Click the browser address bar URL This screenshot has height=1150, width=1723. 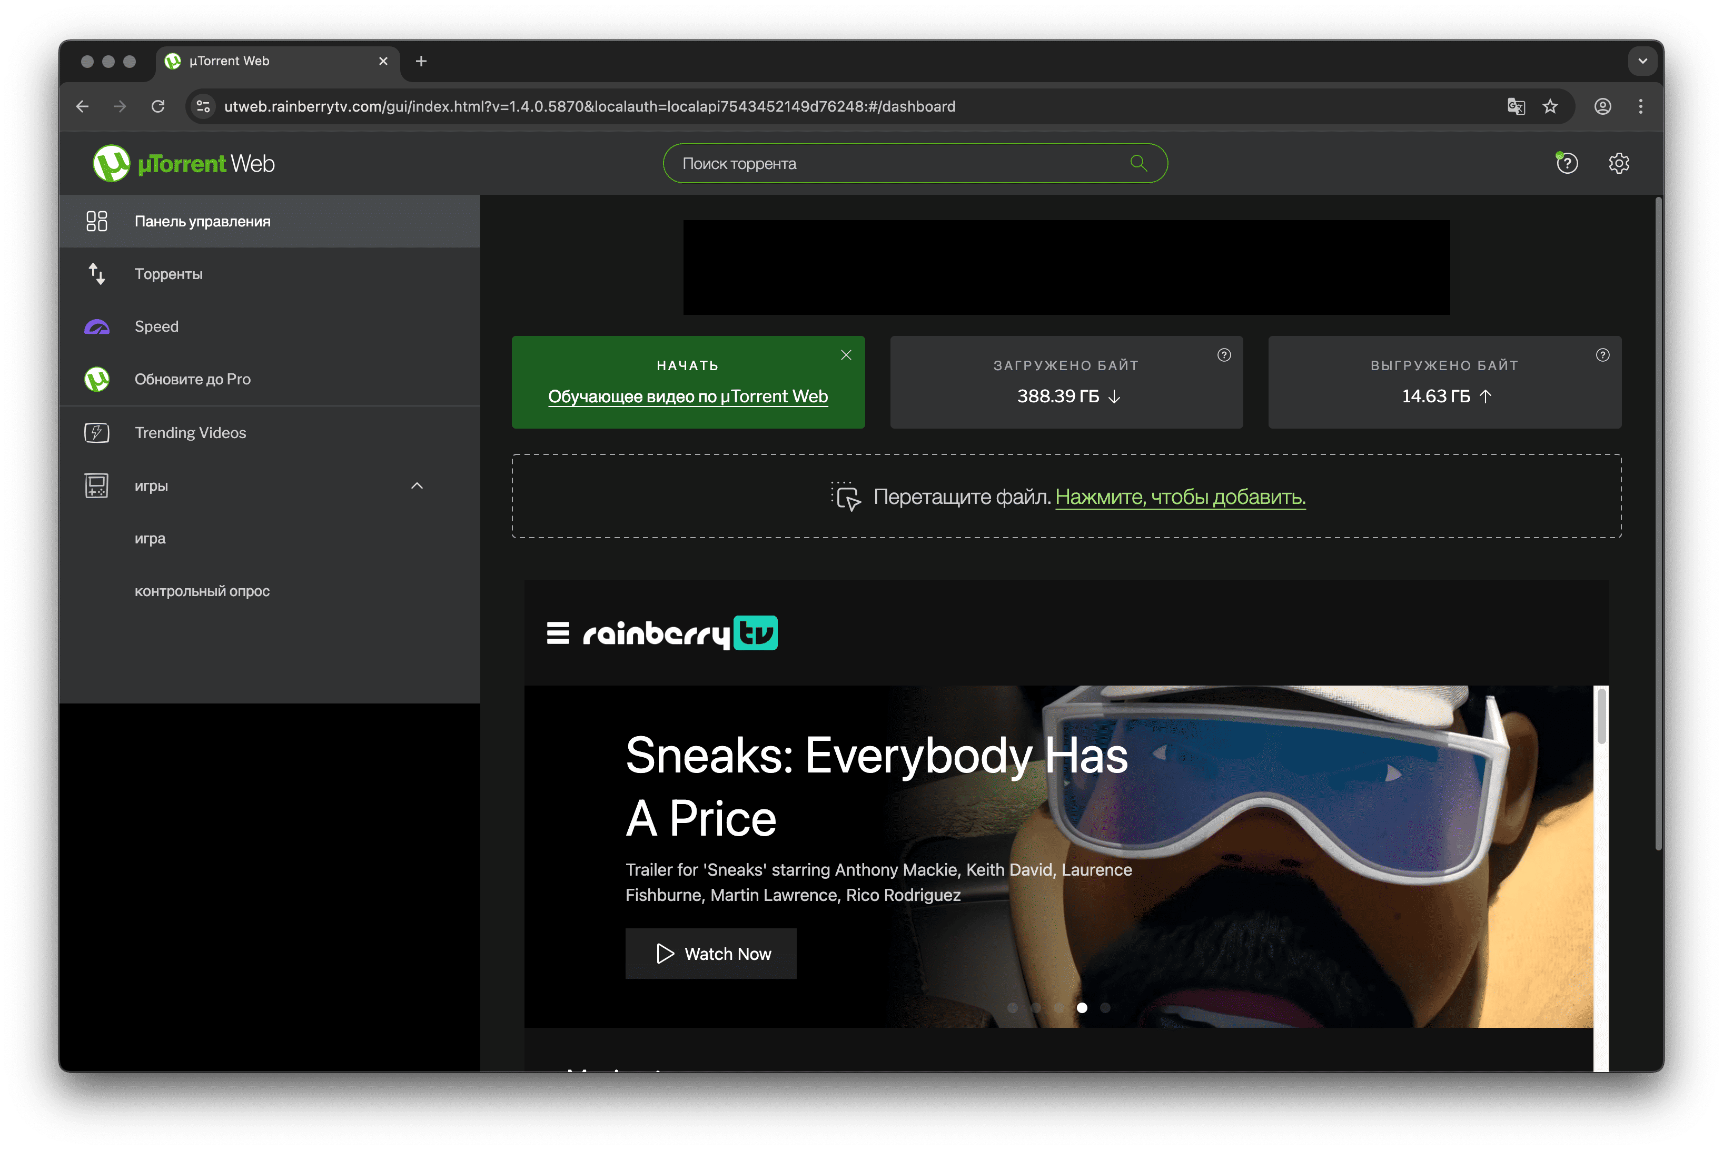click(589, 106)
